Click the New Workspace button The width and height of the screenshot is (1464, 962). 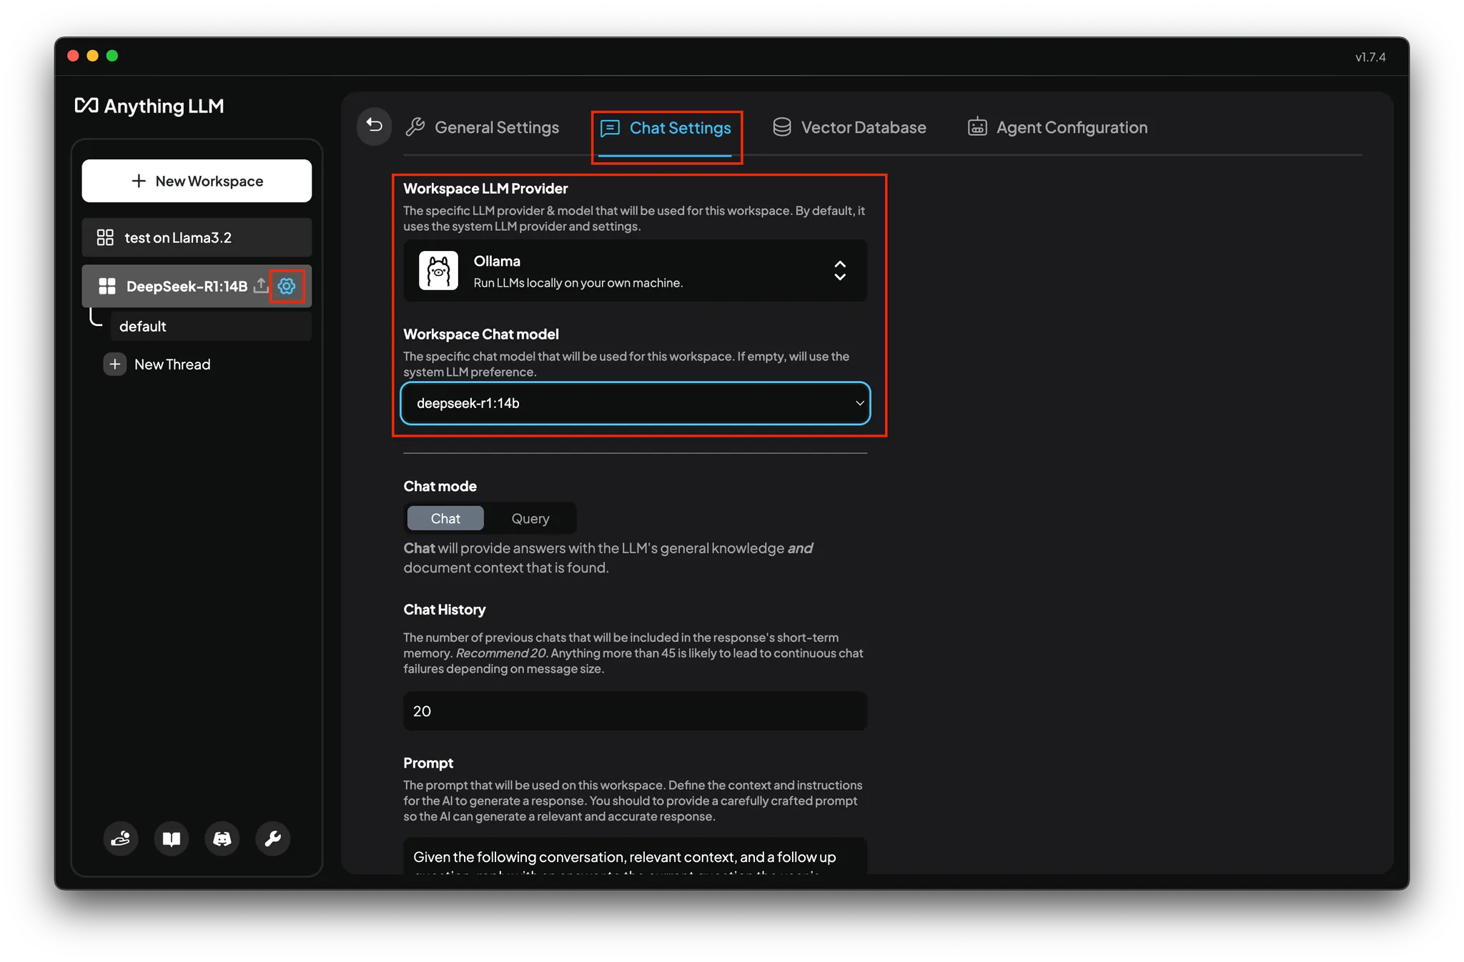click(x=197, y=181)
